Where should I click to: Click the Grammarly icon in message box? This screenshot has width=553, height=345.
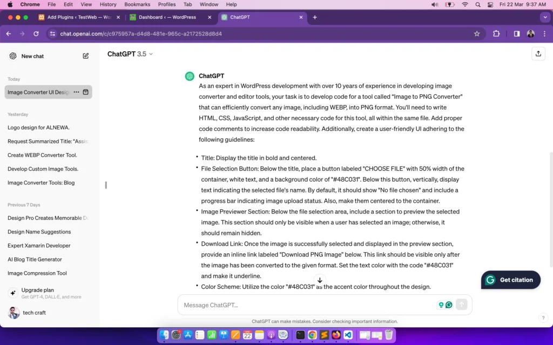[449, 305]
